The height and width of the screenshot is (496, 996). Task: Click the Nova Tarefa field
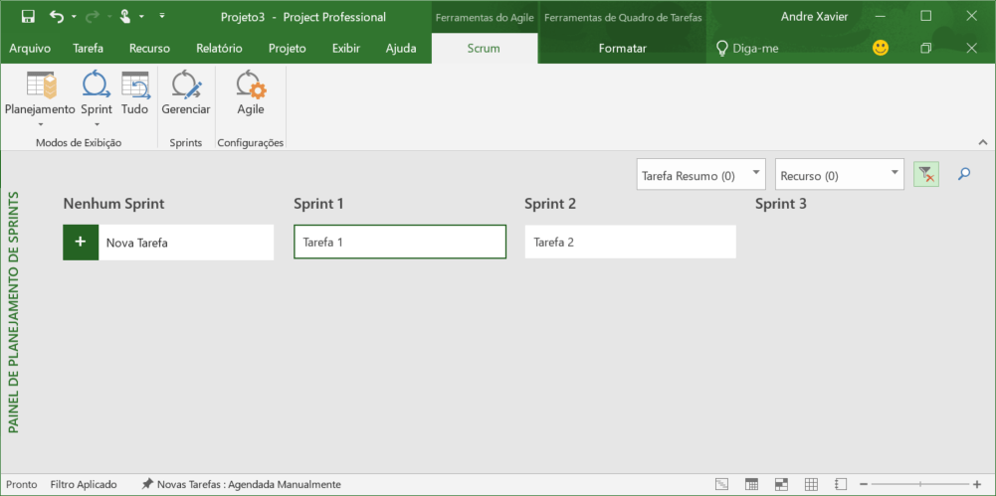coord(186,243)
